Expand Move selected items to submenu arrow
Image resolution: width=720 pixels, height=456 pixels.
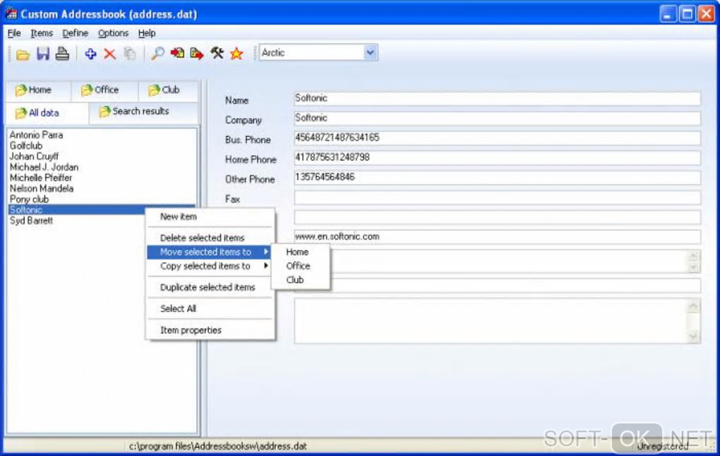pos(266,252)
